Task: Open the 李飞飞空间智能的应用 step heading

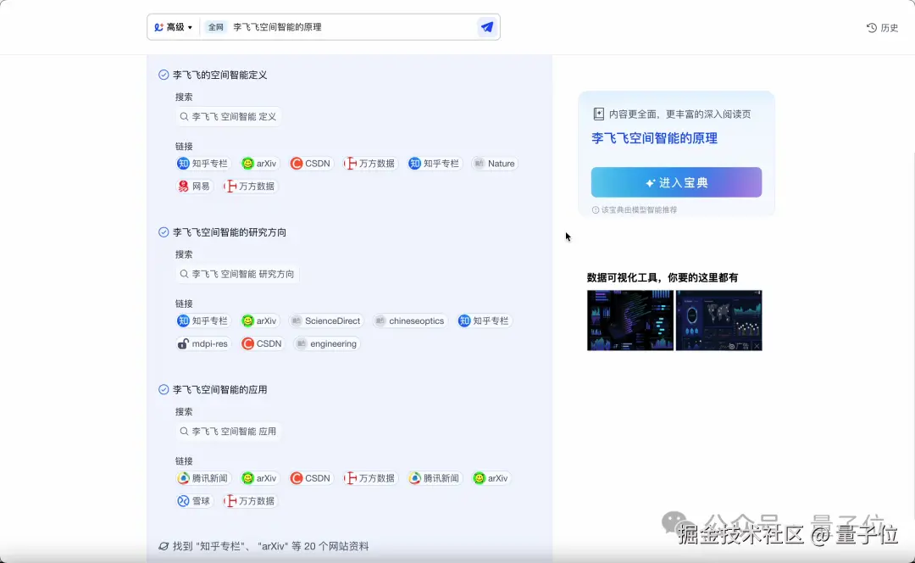Action: [220, 389]
